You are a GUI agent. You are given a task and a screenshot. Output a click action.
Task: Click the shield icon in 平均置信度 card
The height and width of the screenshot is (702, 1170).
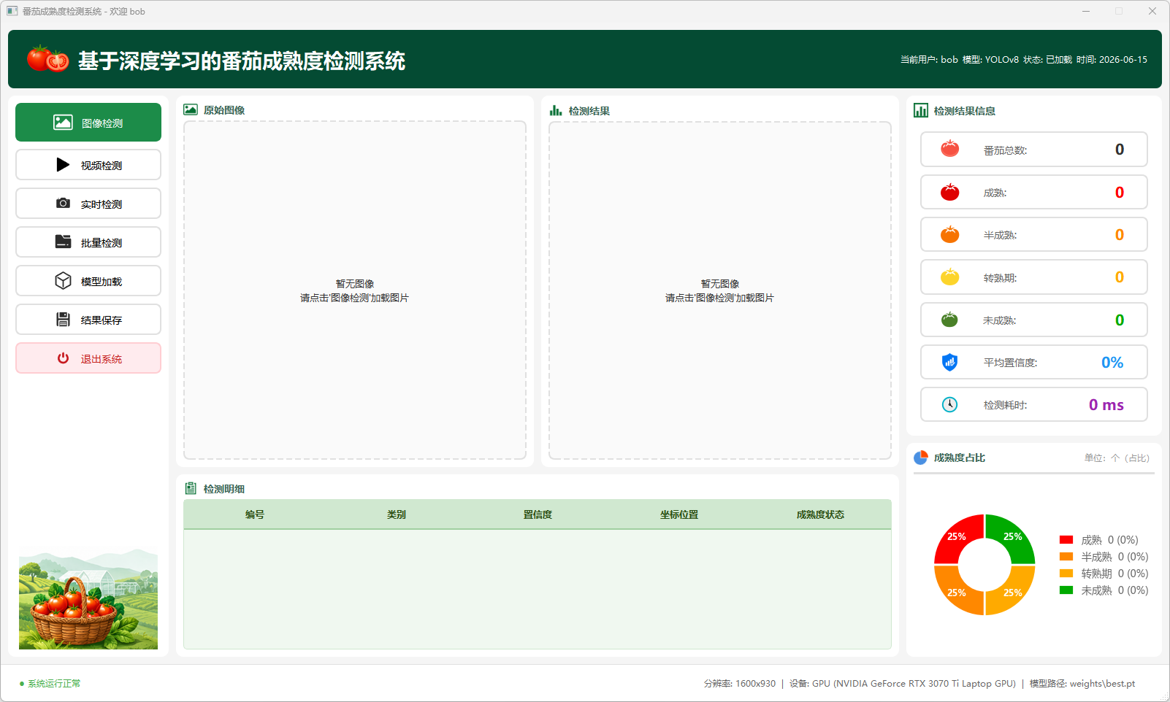pyautogui.click(x=949, y=362)
